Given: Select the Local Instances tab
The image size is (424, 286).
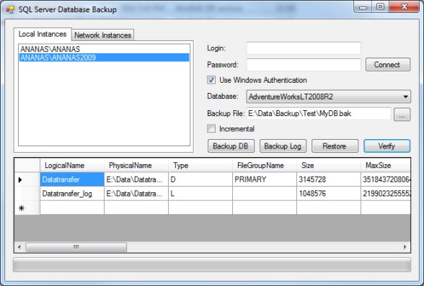Looking at the screenshot, I should 43,34.
